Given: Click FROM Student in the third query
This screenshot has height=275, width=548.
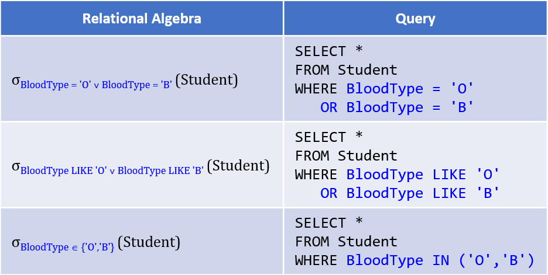Looking at the screenshot, I should pyautogui.click(x=346, y=241).
